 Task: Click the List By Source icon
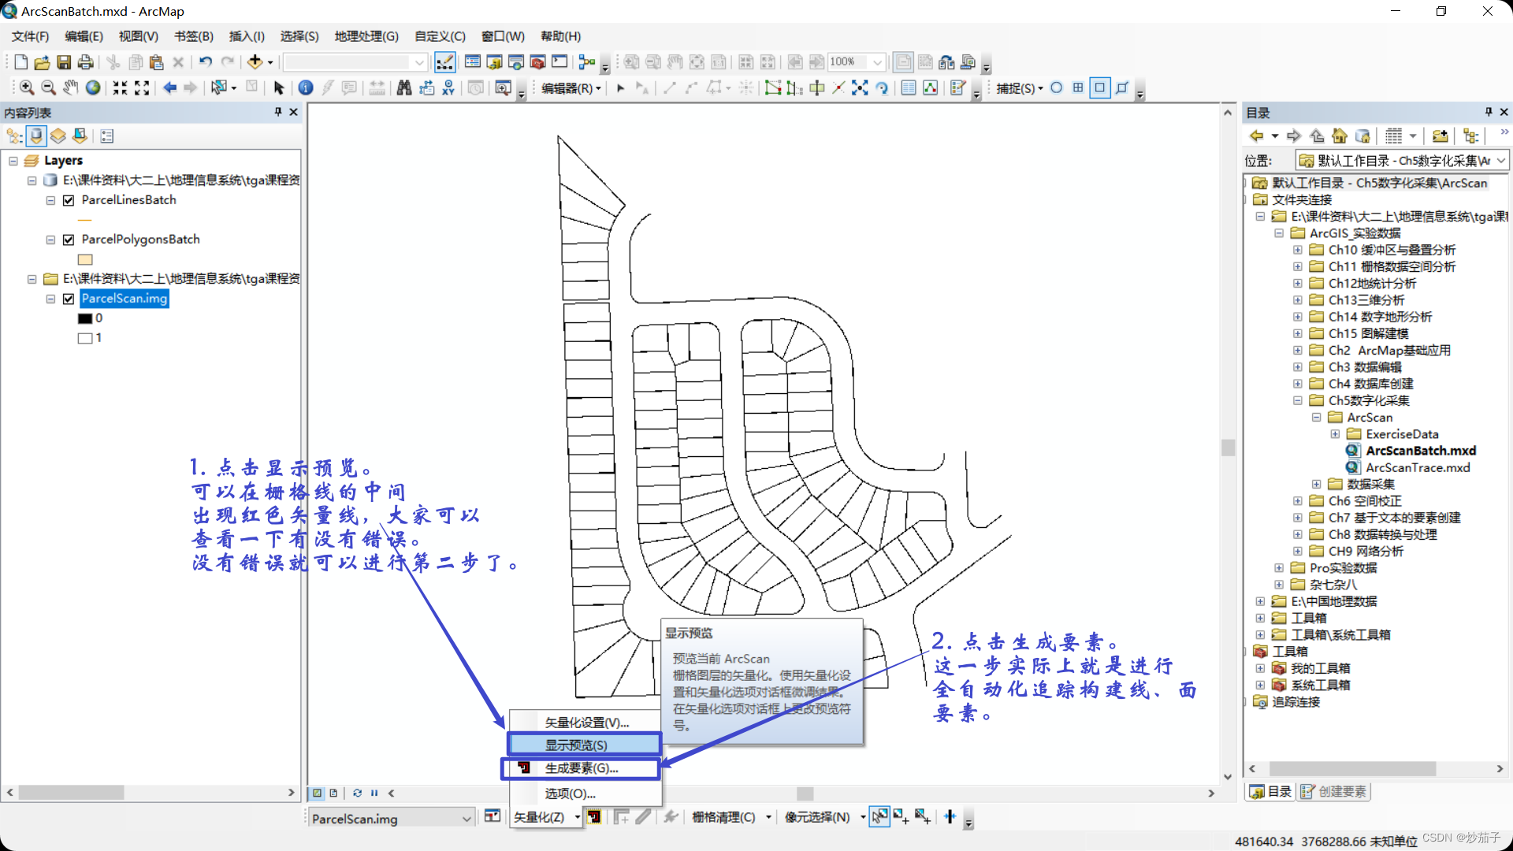(36, 136)
